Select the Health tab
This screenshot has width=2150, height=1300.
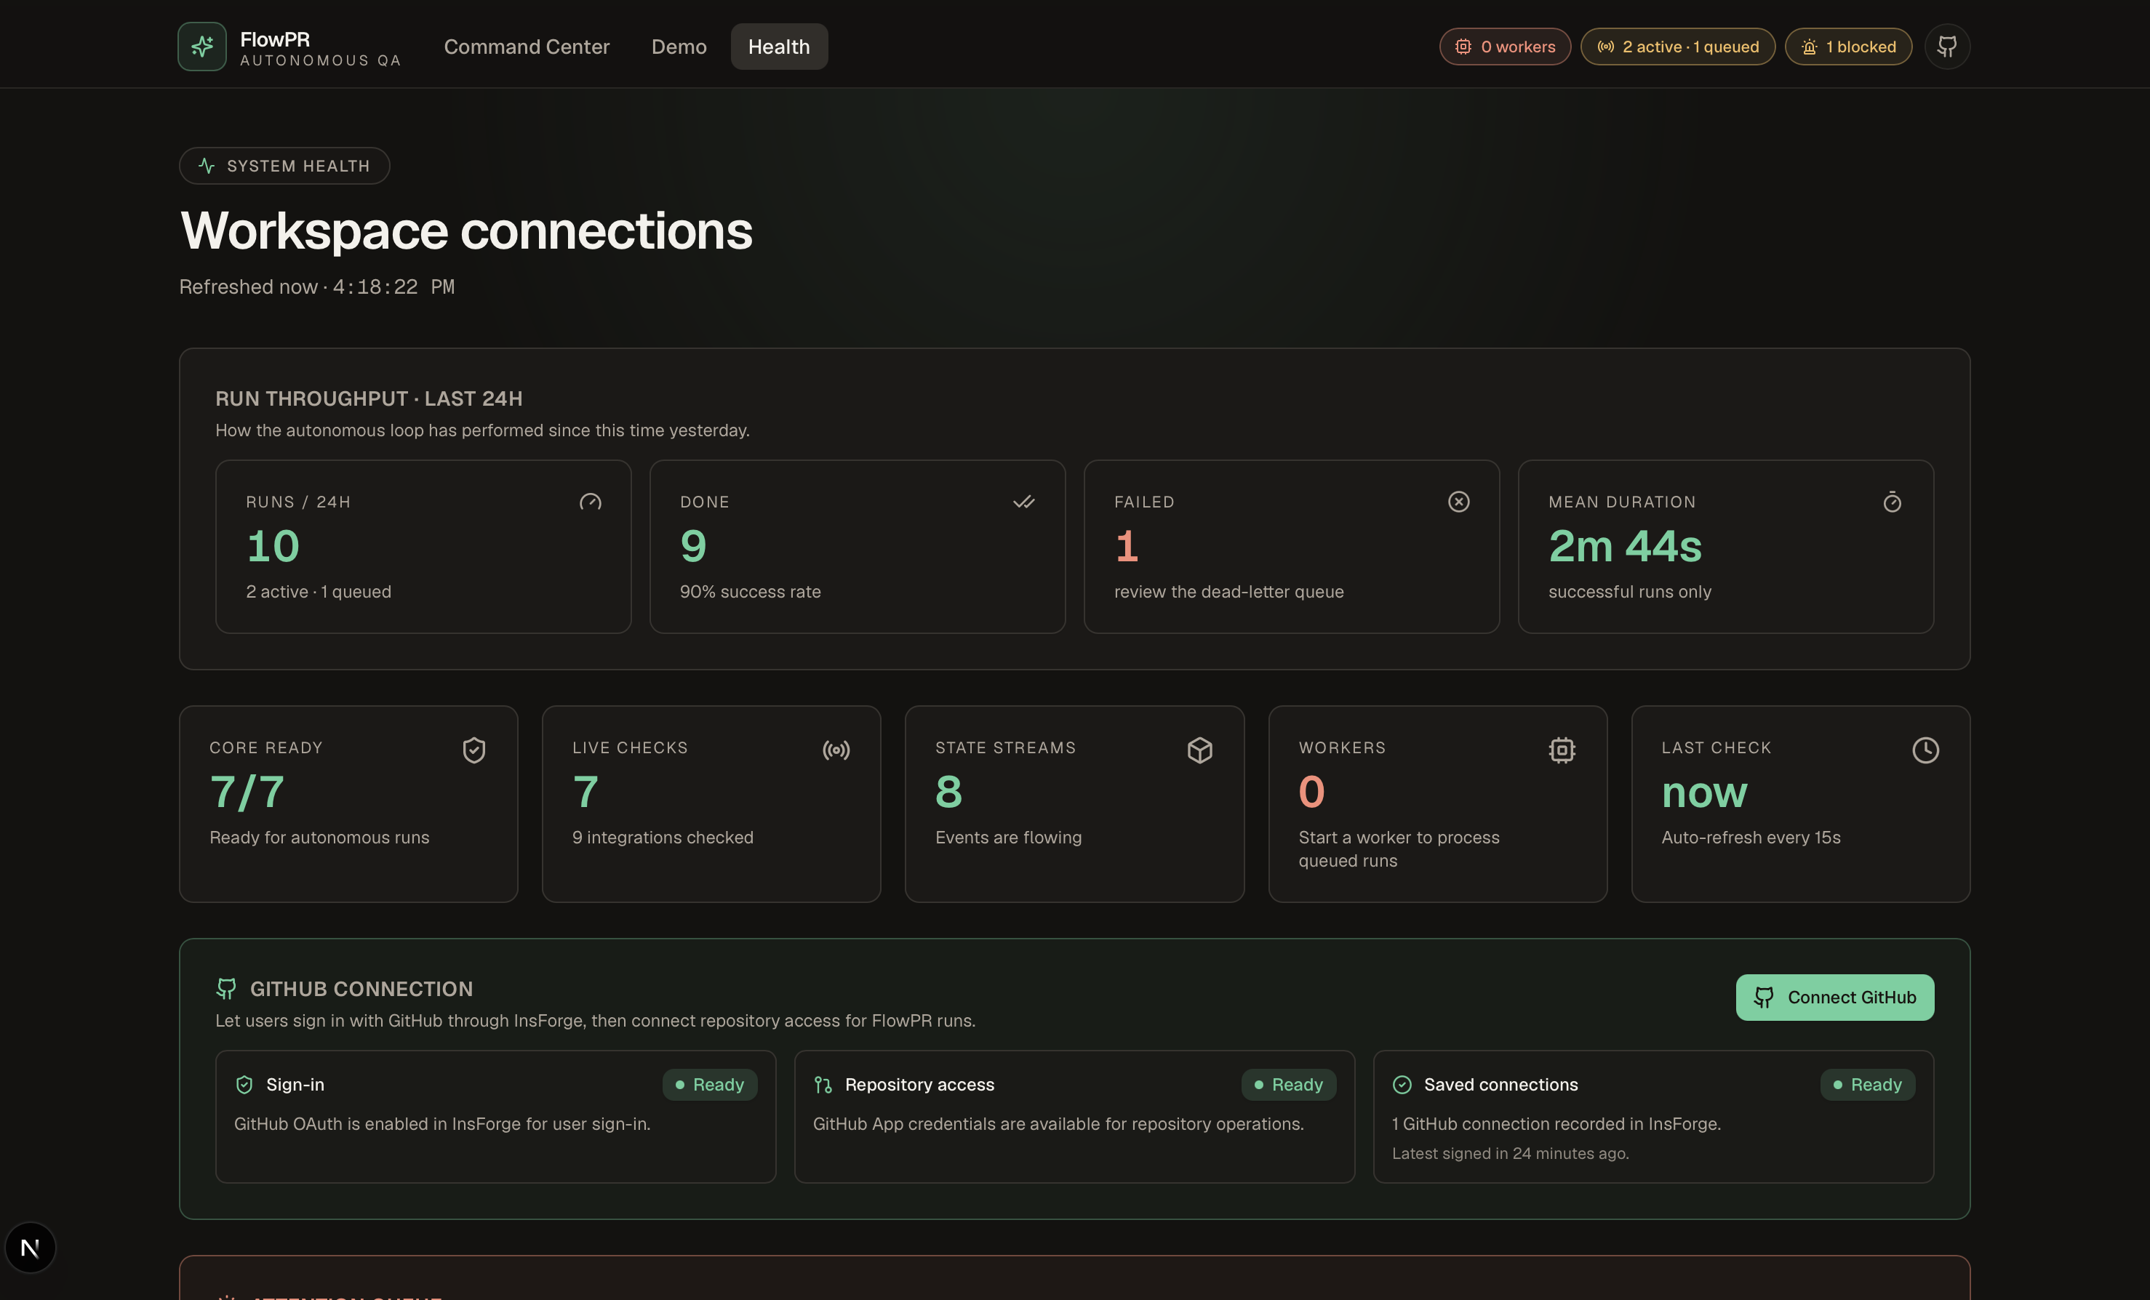778,47
